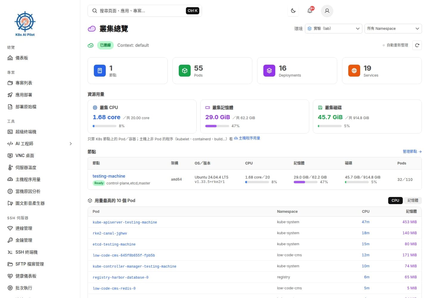Image resolution: width=429 pixels, height=298 pixels.
Task: Toggle dark mode moon icon
Action: [293, 11]
